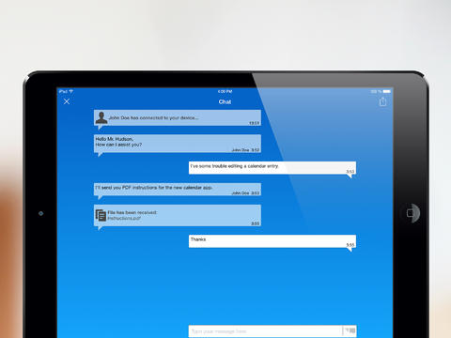451x338 pixels.
Task: Open the Instructions.pdf file name
Action: (124, 218)
